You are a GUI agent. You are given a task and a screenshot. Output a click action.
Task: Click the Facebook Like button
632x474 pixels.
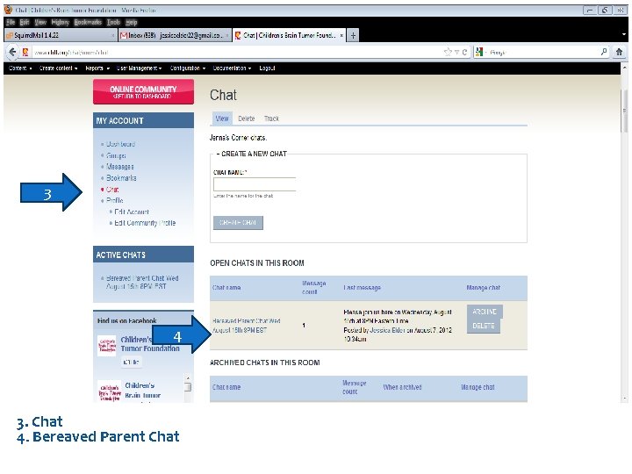pyautogui.click(x=131, y=362)
